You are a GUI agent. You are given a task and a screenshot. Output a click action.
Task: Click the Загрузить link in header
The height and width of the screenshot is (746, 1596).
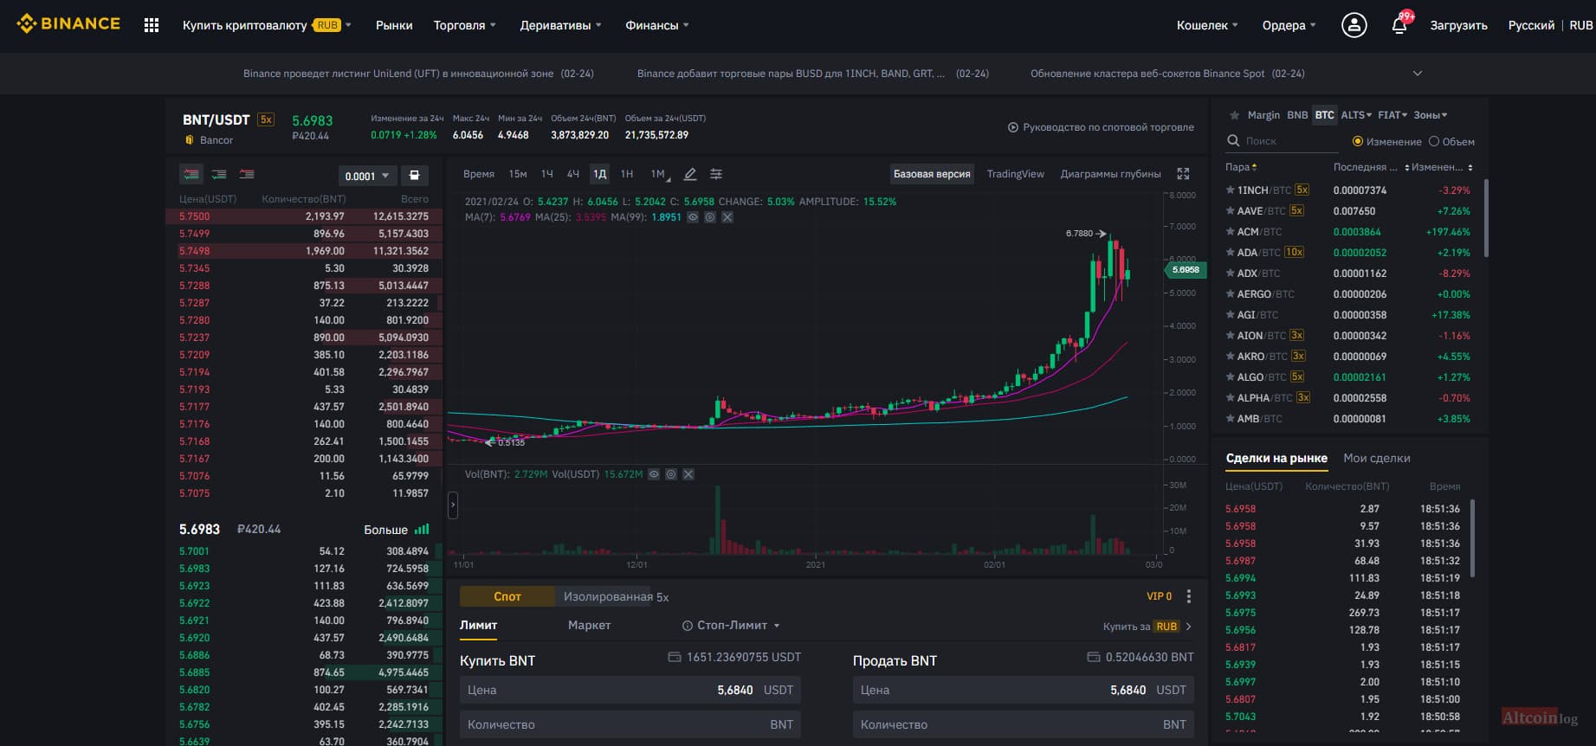coord(1458,25)
